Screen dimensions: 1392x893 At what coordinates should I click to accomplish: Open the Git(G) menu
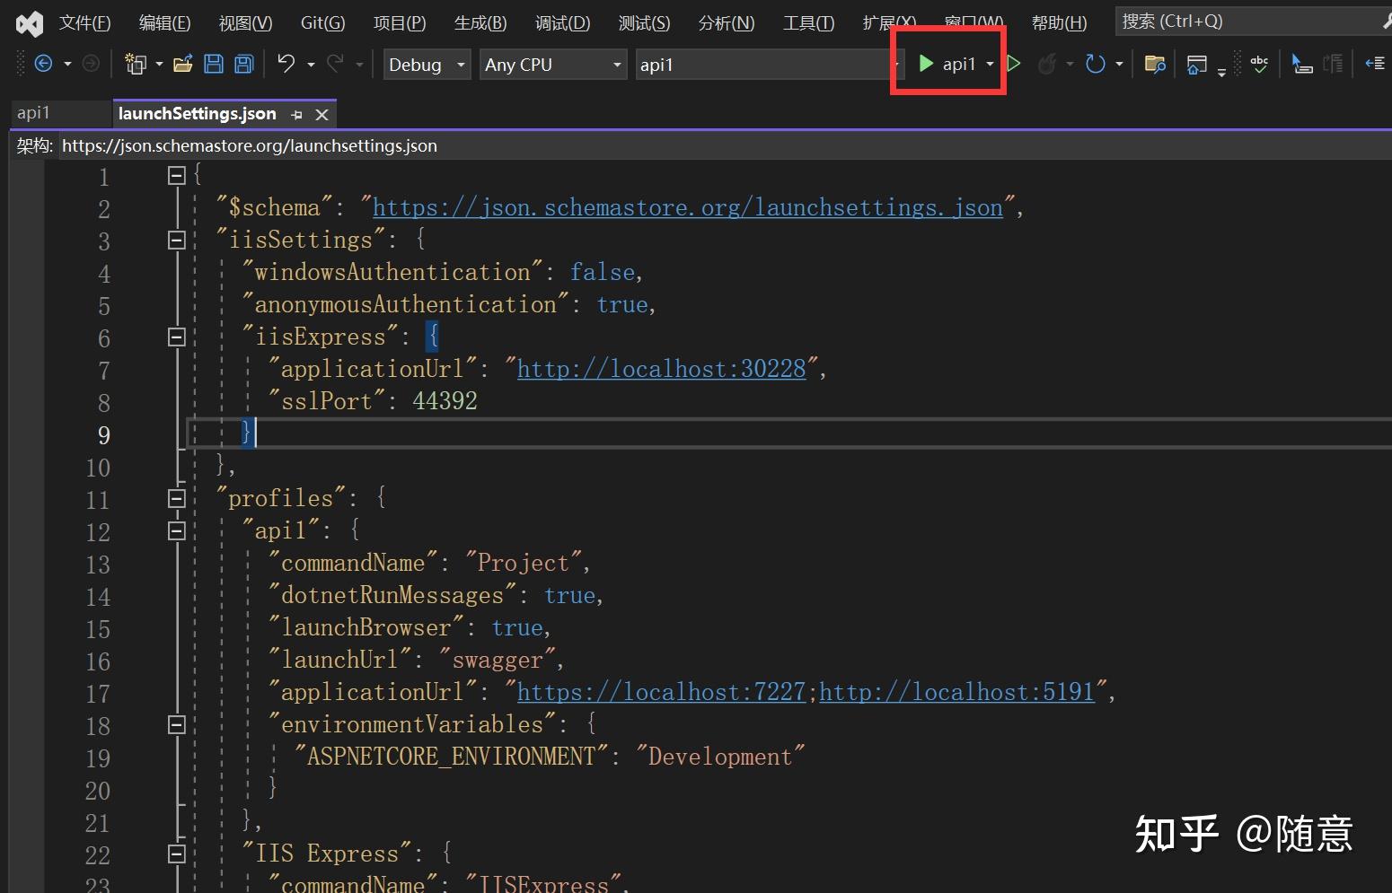(322, 23)
